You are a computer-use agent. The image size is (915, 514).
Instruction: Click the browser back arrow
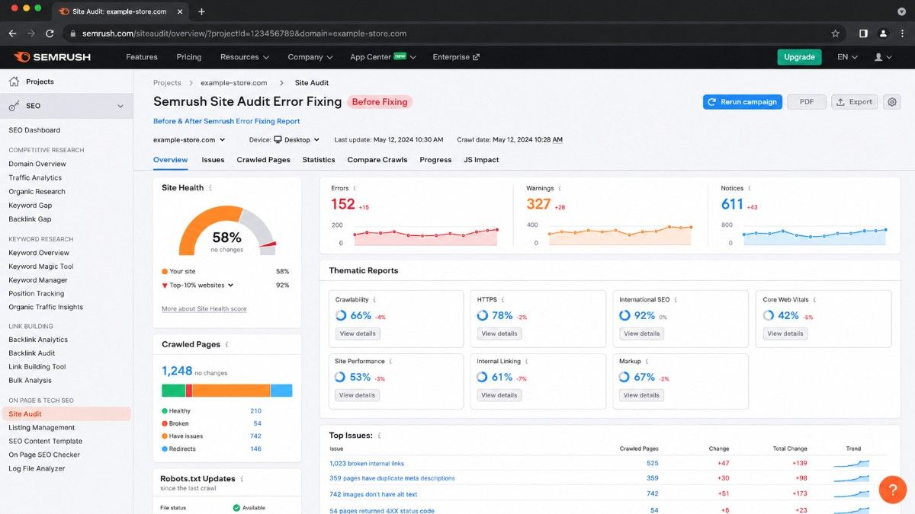pos(12,34)
